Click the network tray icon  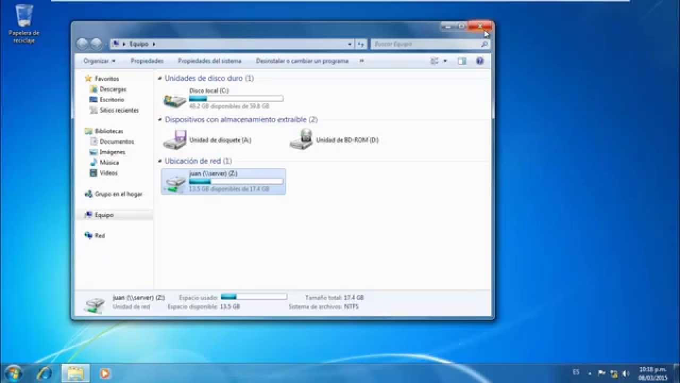point(614,373)
